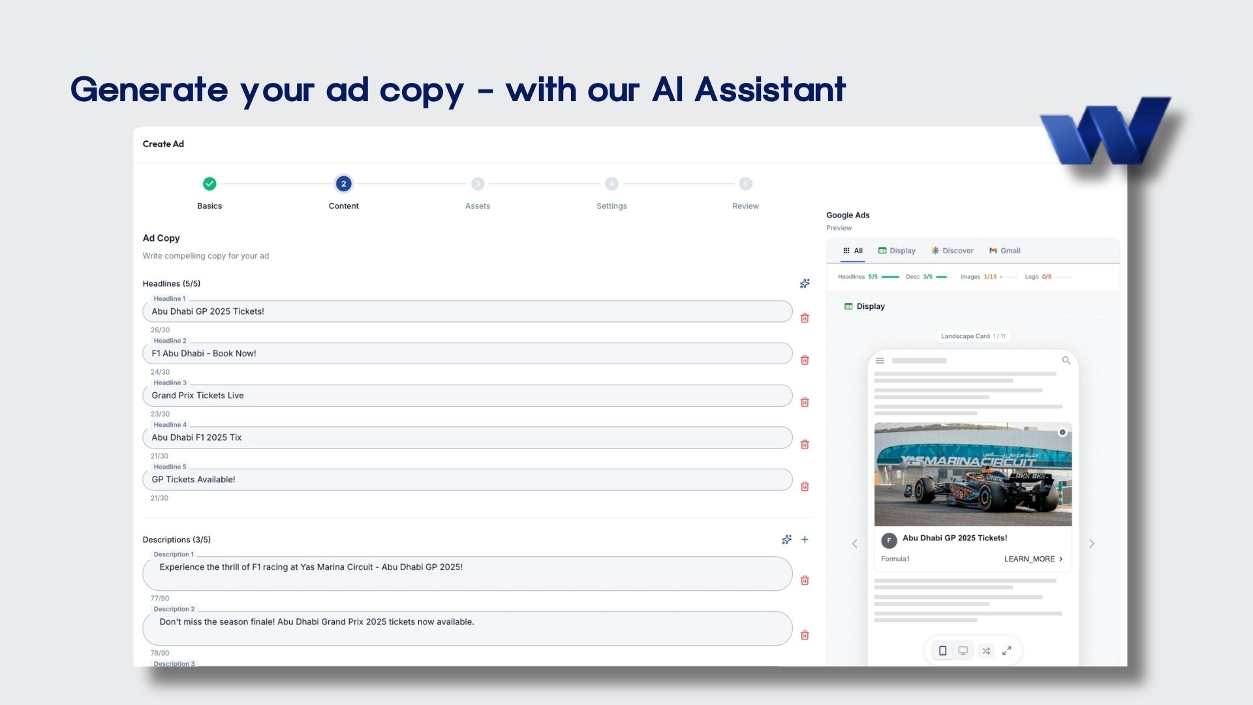The height and width of the screenshot is (705, 1253).
Task: Edit the 'Grand Prix Tickets Live' field
Action: tap(467, 396)
